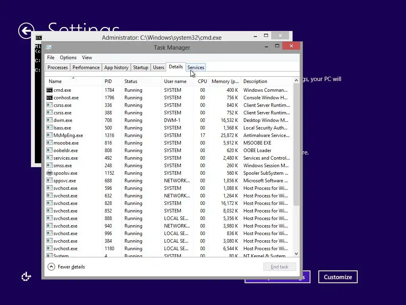
Task: Click the process list vertical scrollbar thumb
Action: (296, 145)
